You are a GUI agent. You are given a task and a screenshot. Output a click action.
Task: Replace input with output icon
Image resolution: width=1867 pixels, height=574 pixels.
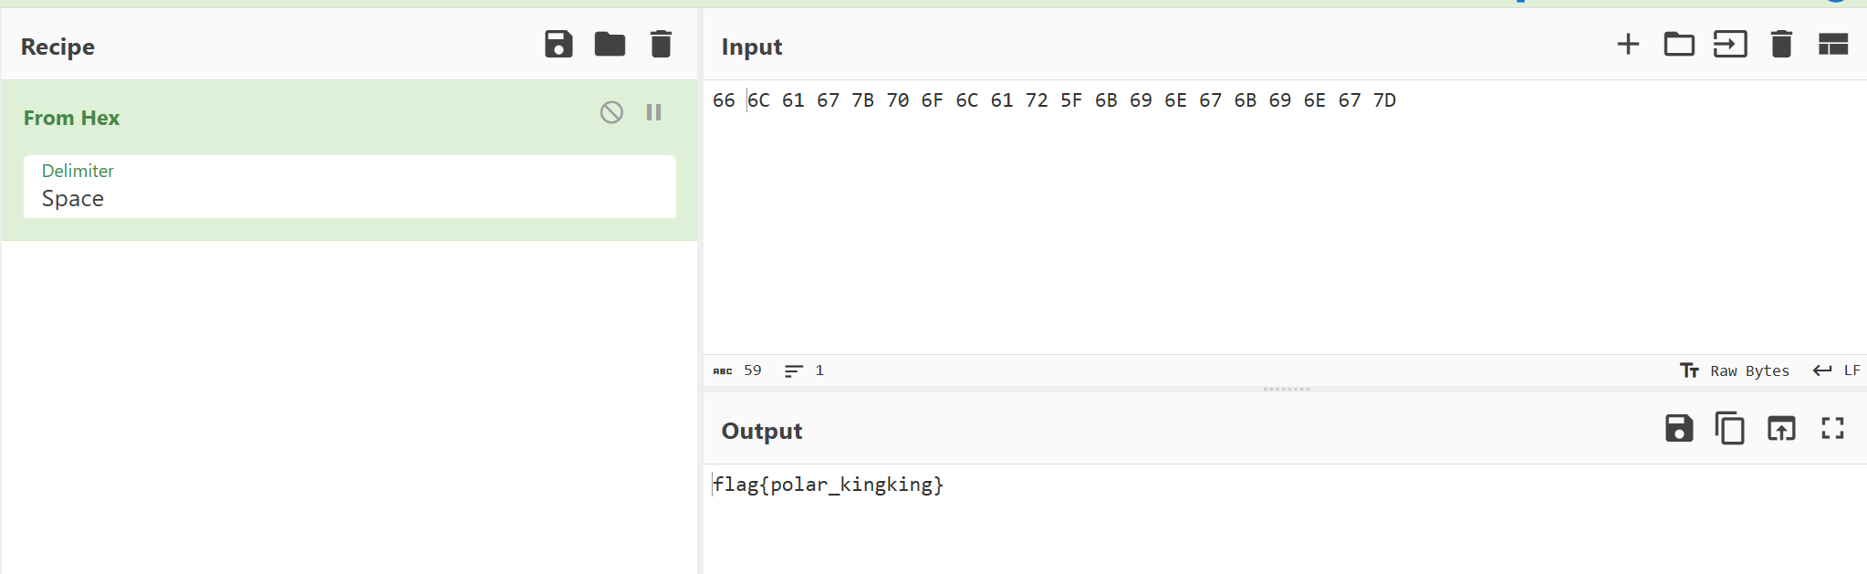click(x=1781, y=428)
